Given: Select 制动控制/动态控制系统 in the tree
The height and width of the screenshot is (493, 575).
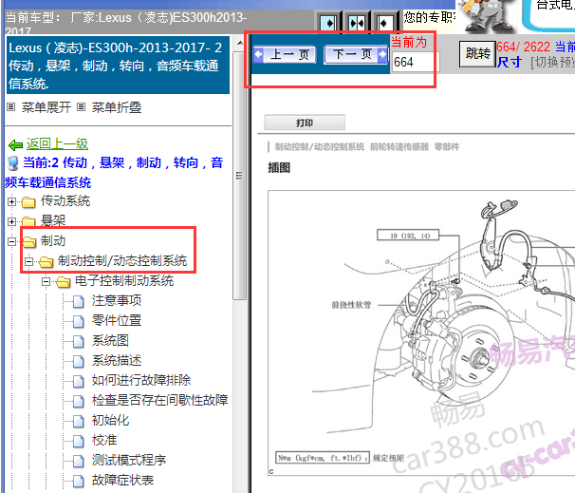Looking at the screenshot, I should [122, 260].
